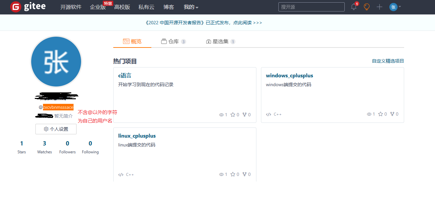The height and width of the screenshot is (209, 435).
Task: Focus the 搜开源 search field
Action: tap(312, 7)
